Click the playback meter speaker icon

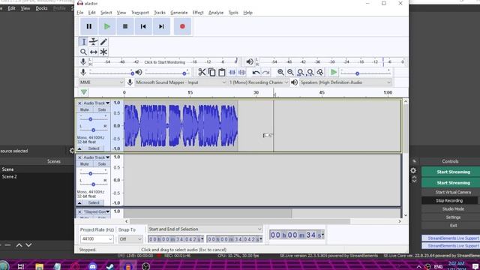tap(250, 61)
